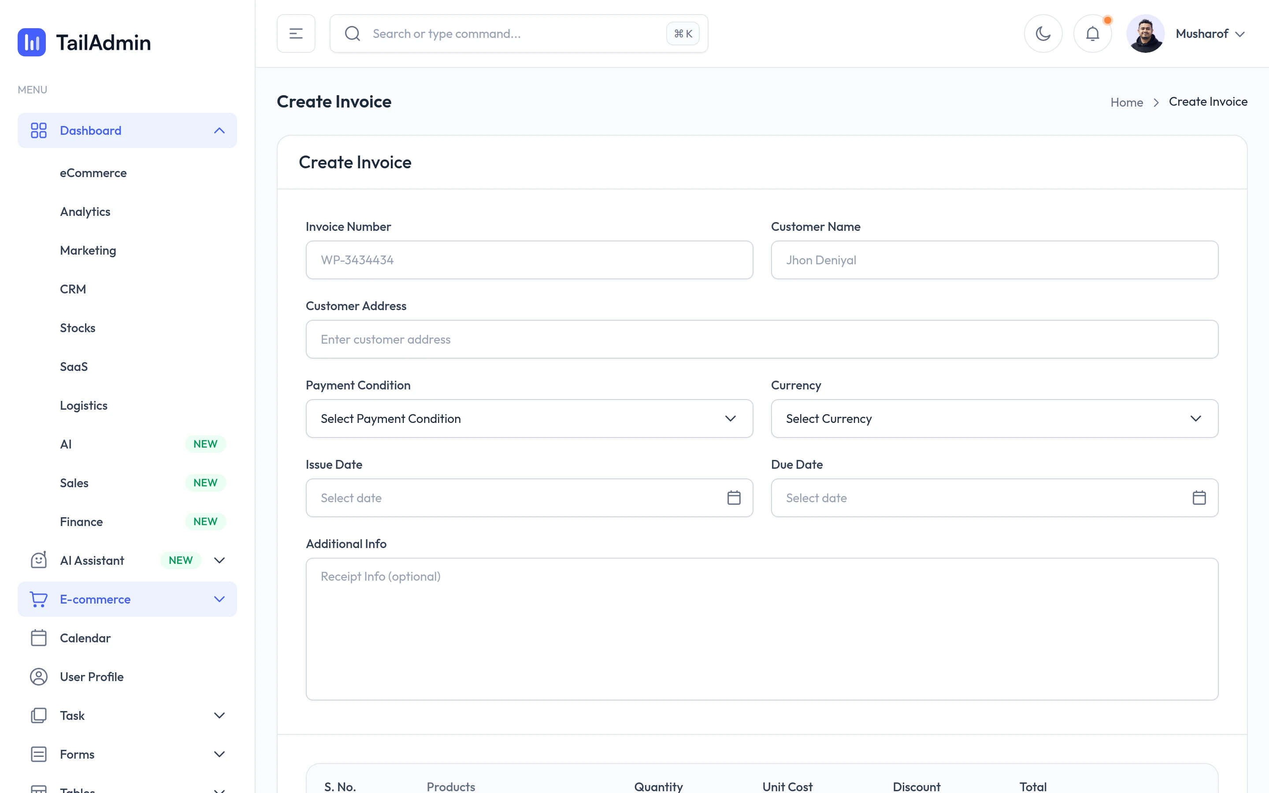Viewport: 1269px width, 793px height.
Task: Click the User Profile icon
Action: click(x=39, y=677)
